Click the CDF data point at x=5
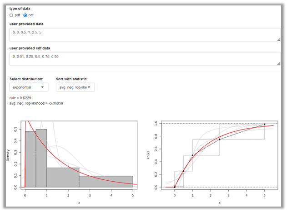The image size is (287, 212). [x=264, y=124]
